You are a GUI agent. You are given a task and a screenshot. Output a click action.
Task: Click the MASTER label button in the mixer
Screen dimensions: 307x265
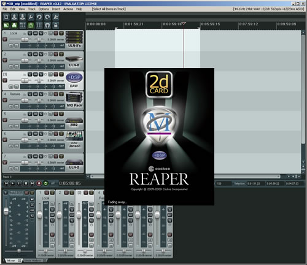16,193
